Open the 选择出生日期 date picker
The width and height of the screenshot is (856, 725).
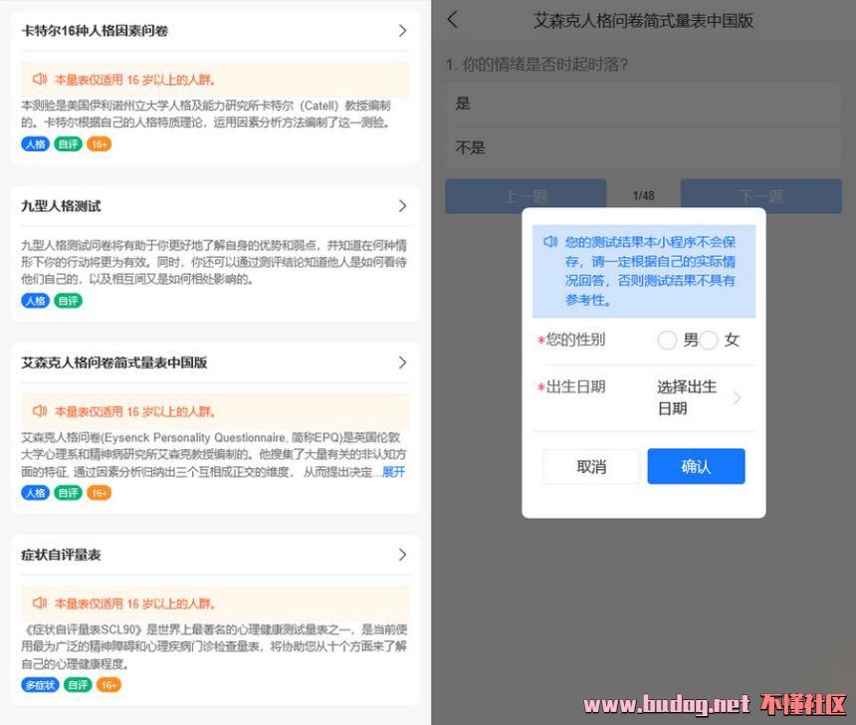click(x=697, y=397)
